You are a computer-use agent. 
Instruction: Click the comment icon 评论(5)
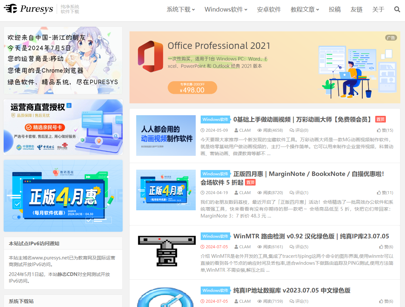(x=292, y=247)
